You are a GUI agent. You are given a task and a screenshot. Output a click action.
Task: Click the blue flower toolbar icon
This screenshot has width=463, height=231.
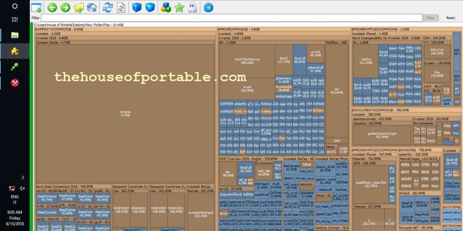point(208,7)
